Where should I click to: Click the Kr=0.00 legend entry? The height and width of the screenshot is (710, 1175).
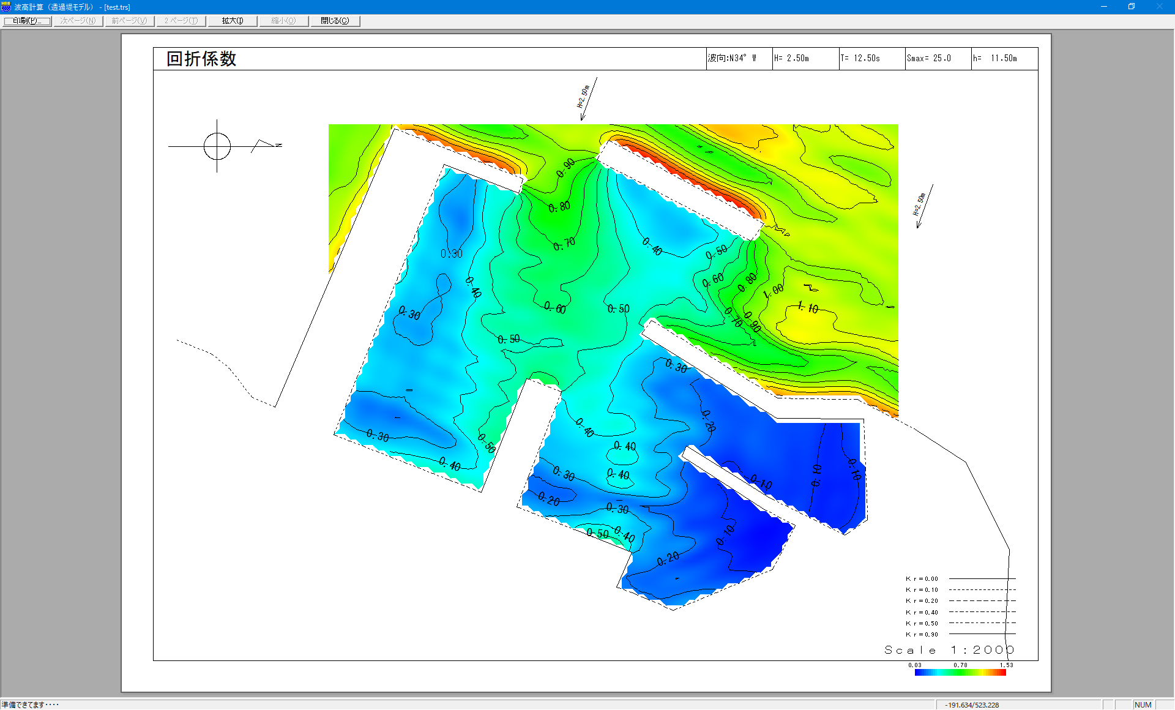click(960, 578)
